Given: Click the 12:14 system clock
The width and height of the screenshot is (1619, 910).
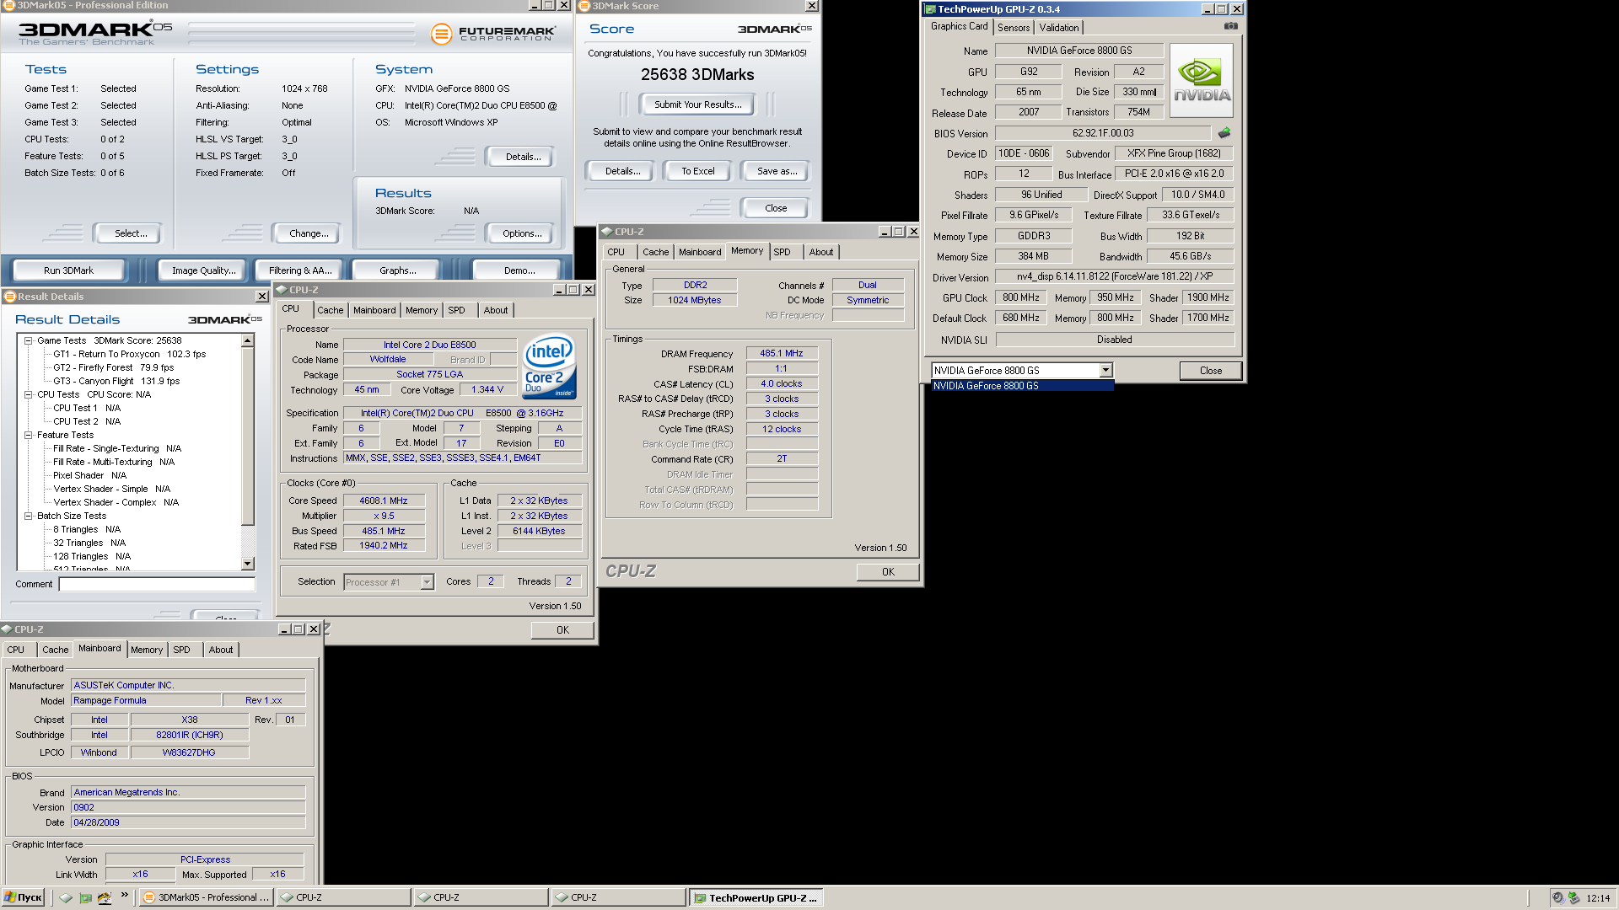Looking at the screenshot, I should pyautogui.click(x=1597, y=898).
